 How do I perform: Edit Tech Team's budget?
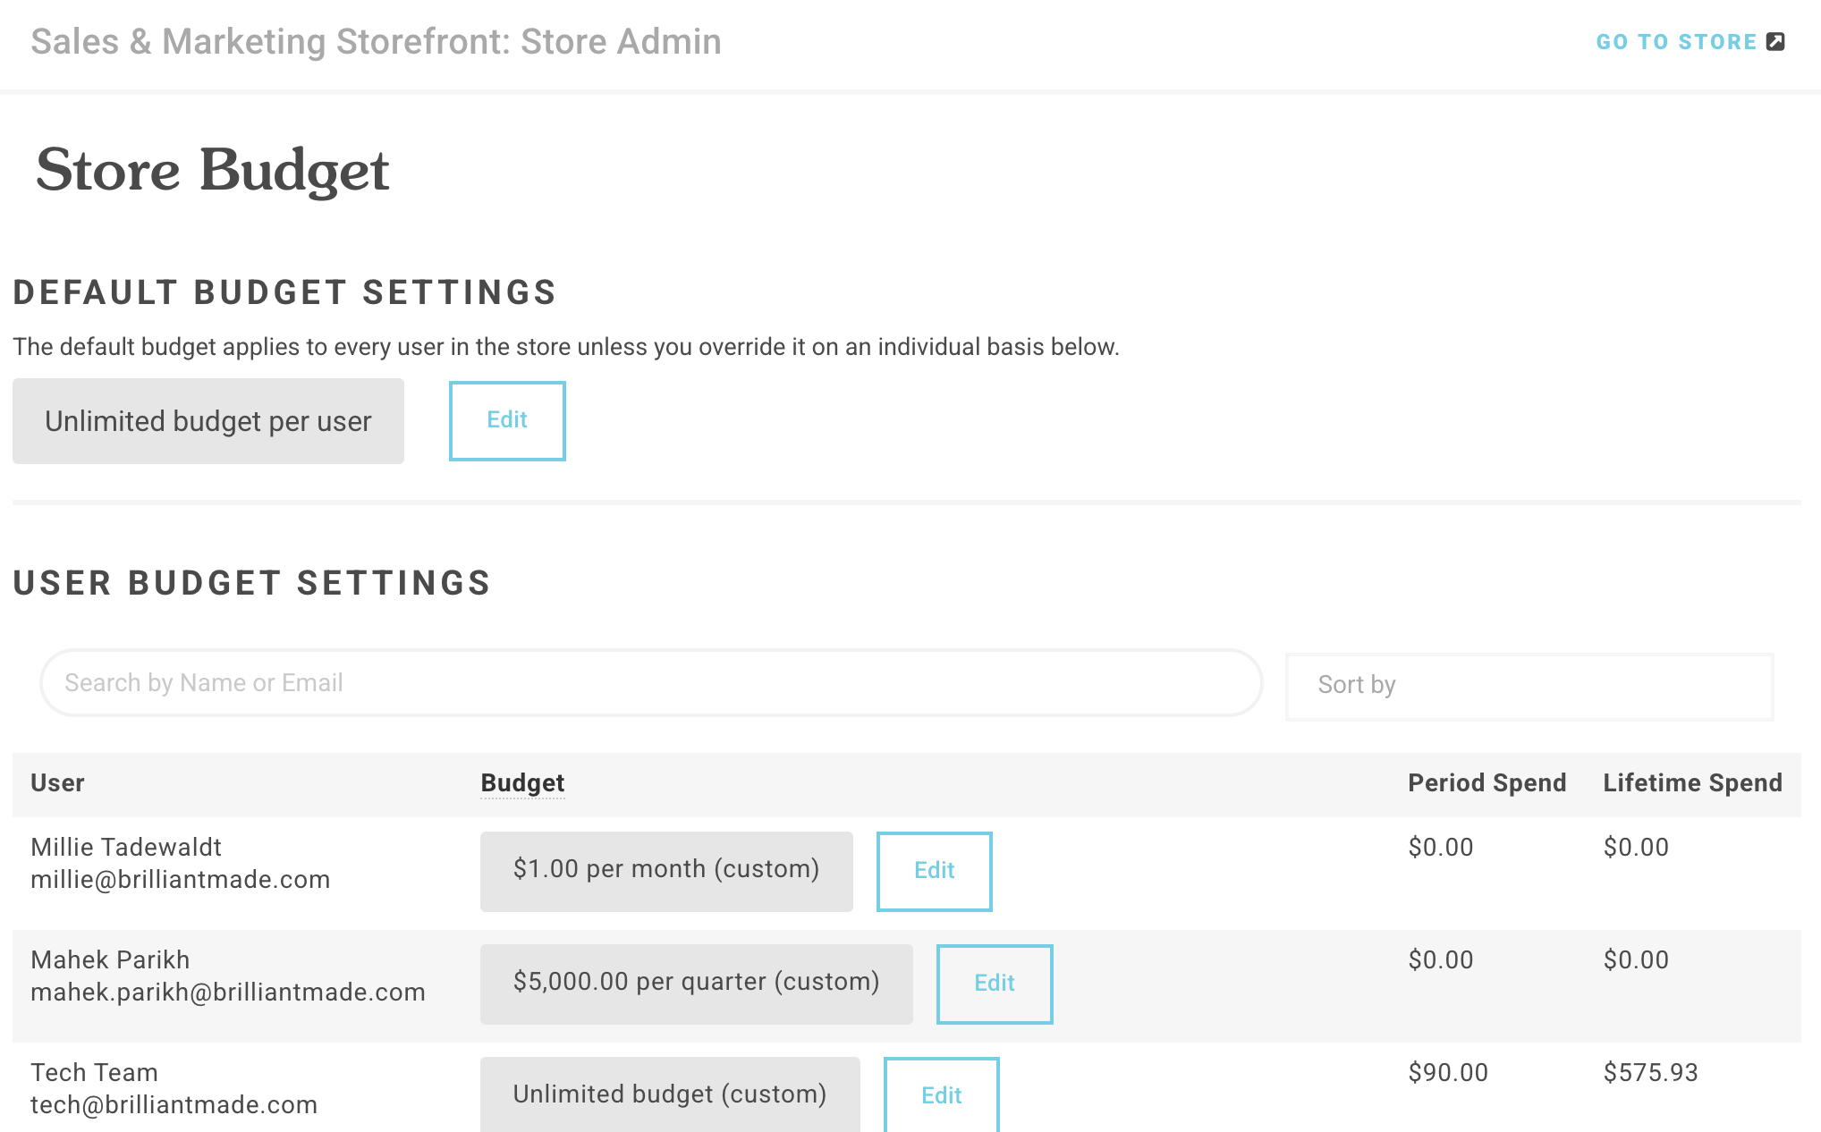click(941, 1094)
